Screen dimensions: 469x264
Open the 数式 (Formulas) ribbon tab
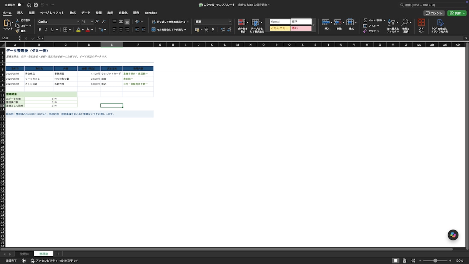click(73, 13)
